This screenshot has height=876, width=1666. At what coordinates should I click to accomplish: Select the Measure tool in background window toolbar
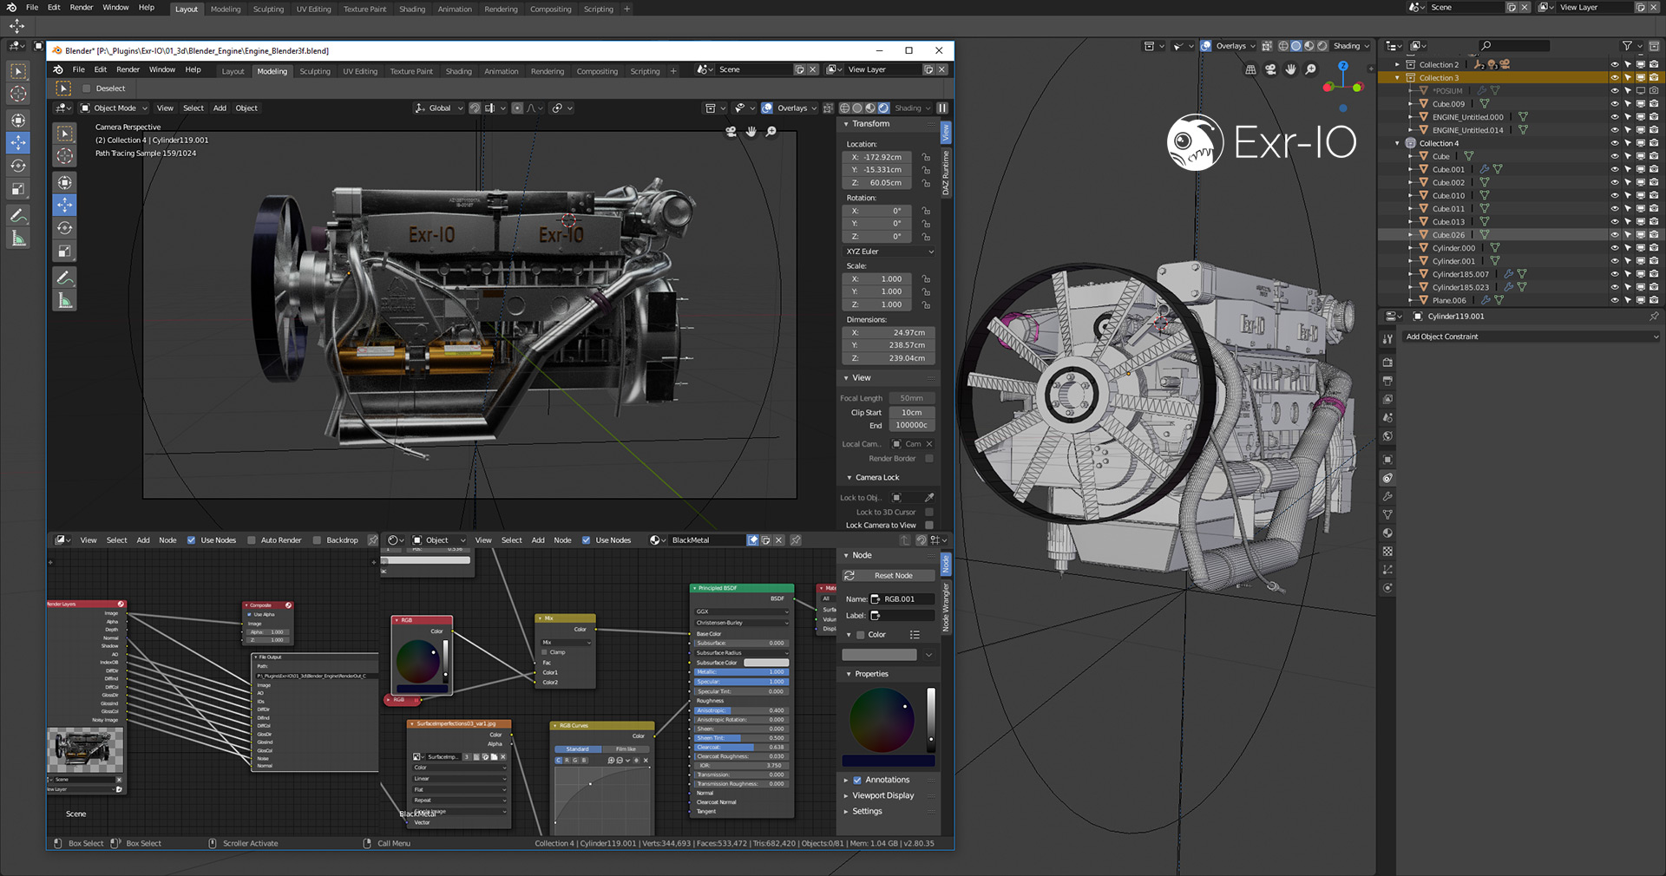point(18,239)
